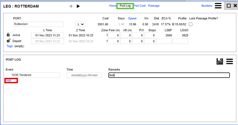Open the top hamburger menu beside Bunkers
The height and width of the screenshot is (125, 238).
[x=218, y=6]
